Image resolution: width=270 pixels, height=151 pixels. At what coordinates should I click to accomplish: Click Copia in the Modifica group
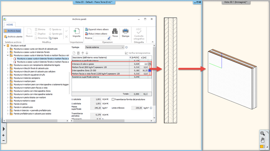(53, 38)
